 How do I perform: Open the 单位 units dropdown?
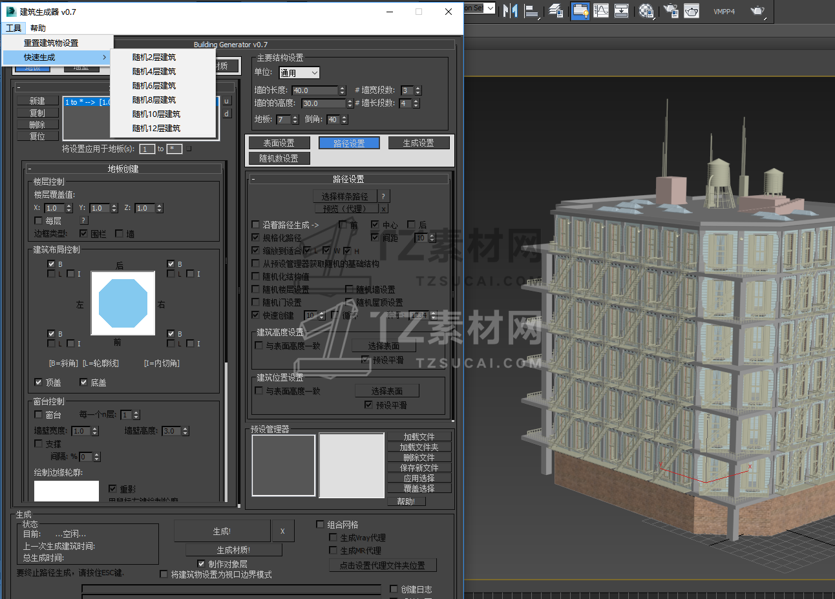[299, 73]
